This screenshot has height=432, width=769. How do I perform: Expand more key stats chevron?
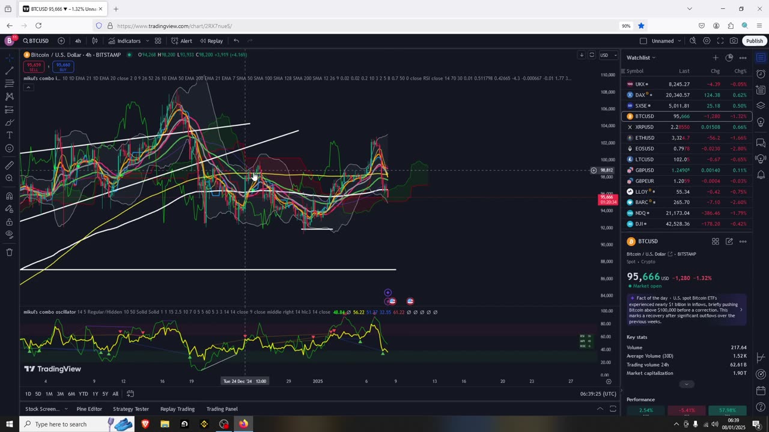(687, 384)
